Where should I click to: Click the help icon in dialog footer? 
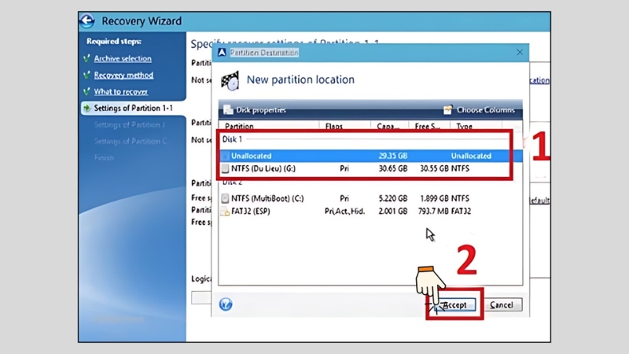226,304
